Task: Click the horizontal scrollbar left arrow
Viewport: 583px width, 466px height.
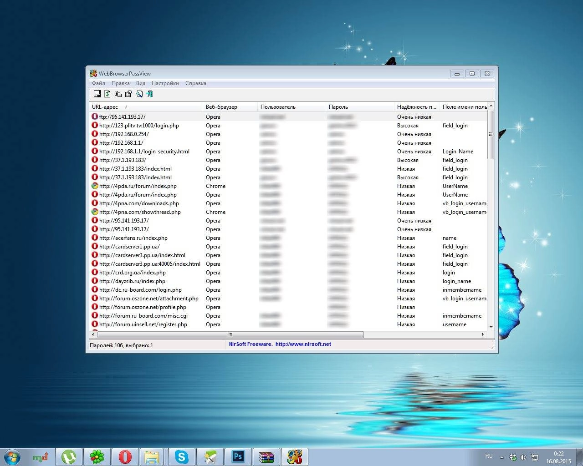Action: pyautogui.click(x=93, y=334)
